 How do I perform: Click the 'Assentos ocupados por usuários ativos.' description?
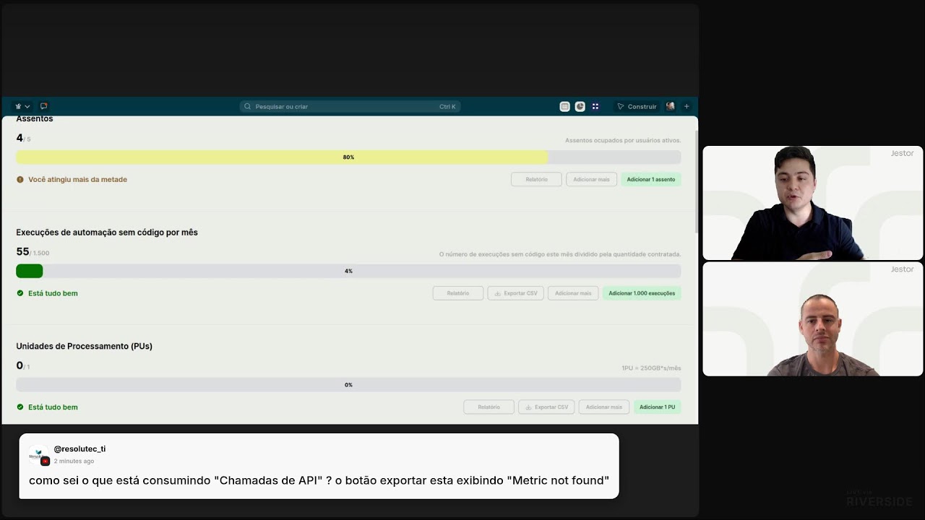[623, 140]
